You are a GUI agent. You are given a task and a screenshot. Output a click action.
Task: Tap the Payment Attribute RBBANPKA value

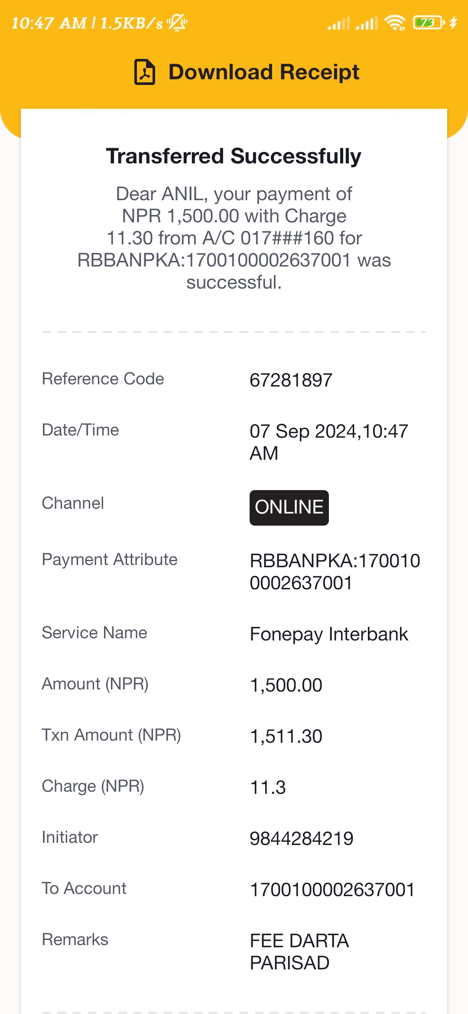coord(335,572)
